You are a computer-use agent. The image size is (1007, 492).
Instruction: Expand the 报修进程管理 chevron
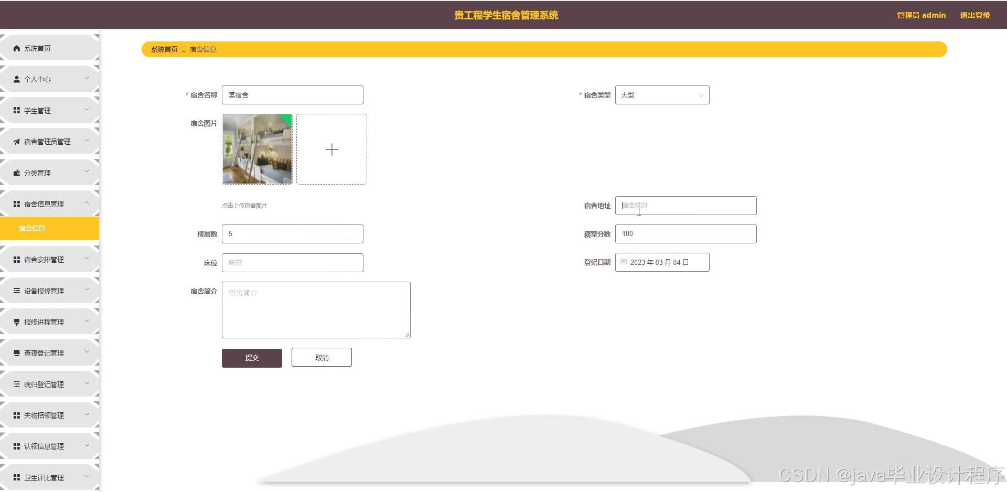pyautogui.click(x=87, y=321)
